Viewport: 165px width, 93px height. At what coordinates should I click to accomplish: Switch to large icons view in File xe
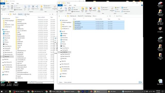point(142,82)
